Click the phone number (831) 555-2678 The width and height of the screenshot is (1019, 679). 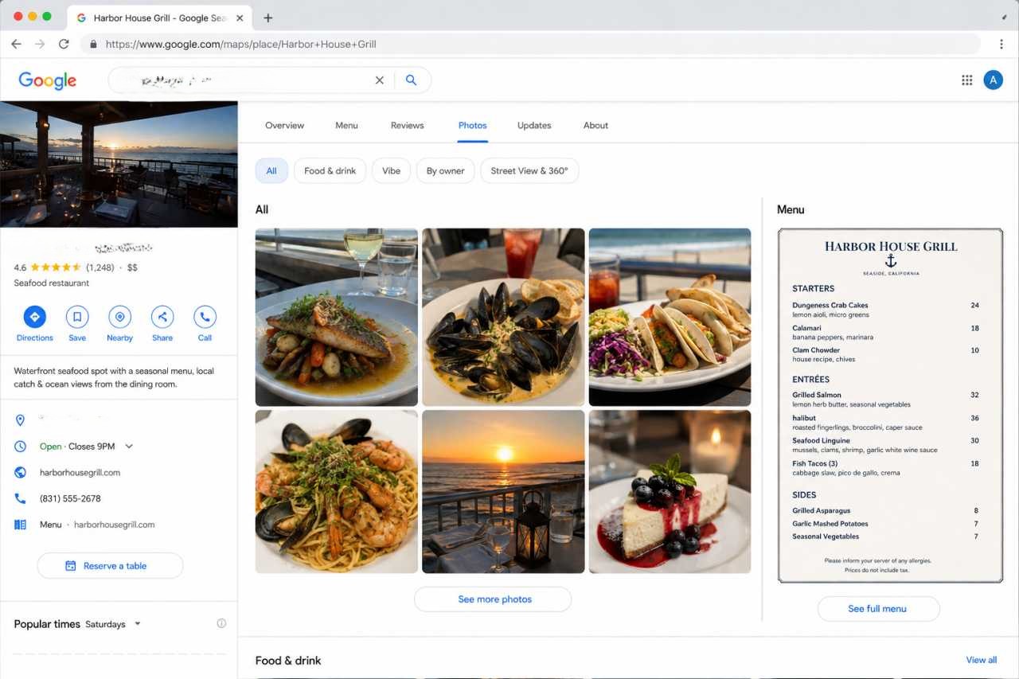[70, 499]
